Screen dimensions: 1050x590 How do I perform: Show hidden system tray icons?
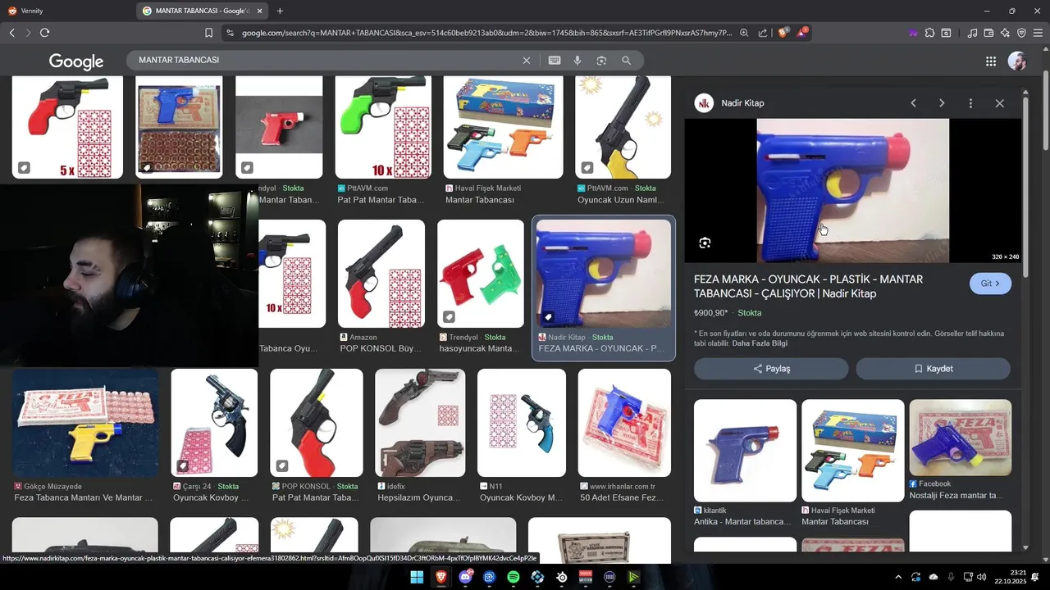[898, 577]
